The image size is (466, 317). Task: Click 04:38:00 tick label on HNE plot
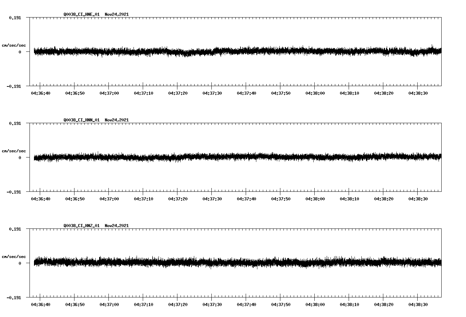315,93
